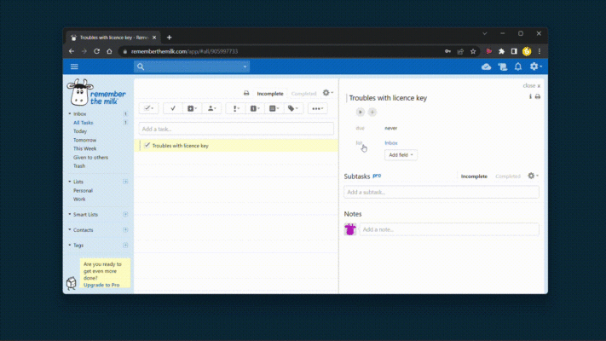Screen dimensions: 606x341
Task: Add a new list with plus icon
Action: pyautogui.click(x=125, y=182)
